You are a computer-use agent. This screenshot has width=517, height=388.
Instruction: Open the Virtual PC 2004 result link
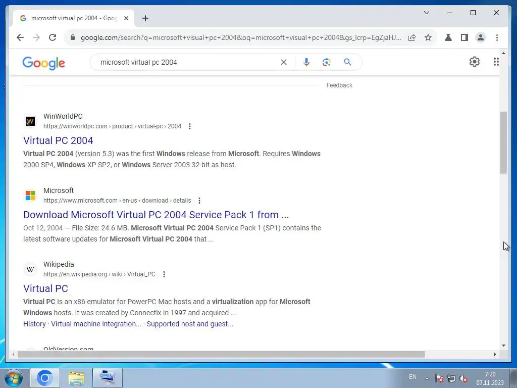click(58, 140)
